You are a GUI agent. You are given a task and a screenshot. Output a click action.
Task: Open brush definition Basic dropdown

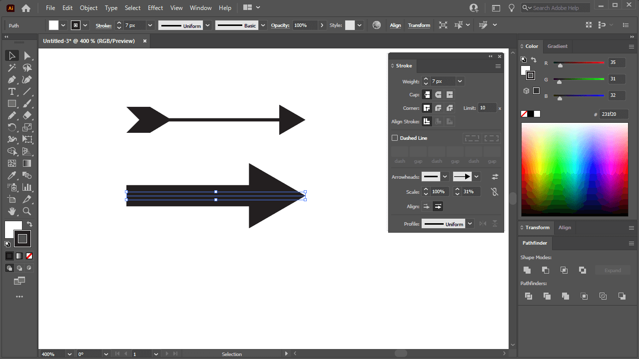[x=263, y=25]
